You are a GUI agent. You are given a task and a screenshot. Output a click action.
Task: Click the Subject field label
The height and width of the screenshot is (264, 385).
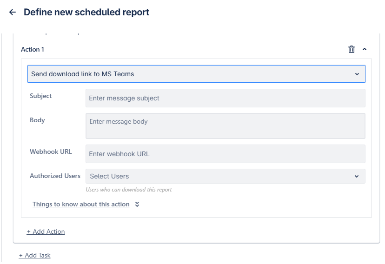[41, 96]
